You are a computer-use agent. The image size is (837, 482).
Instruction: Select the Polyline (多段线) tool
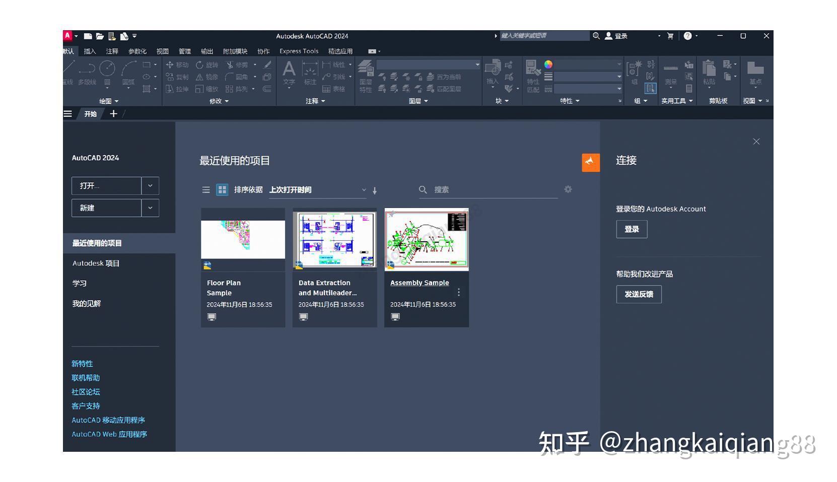(87, 72)
